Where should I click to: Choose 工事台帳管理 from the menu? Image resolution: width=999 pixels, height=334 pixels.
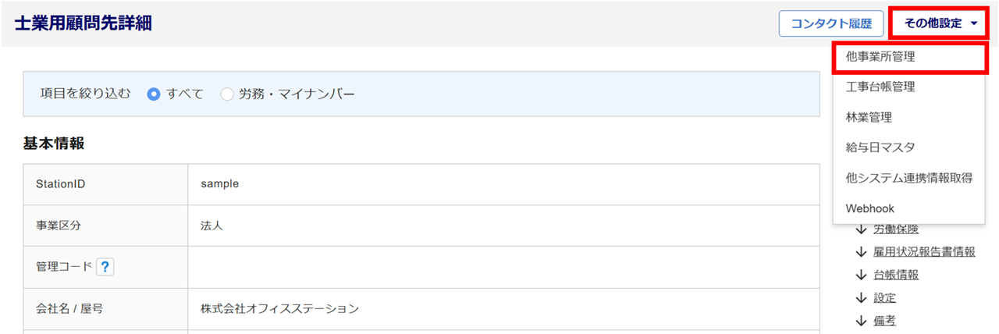tap(909, 87)
